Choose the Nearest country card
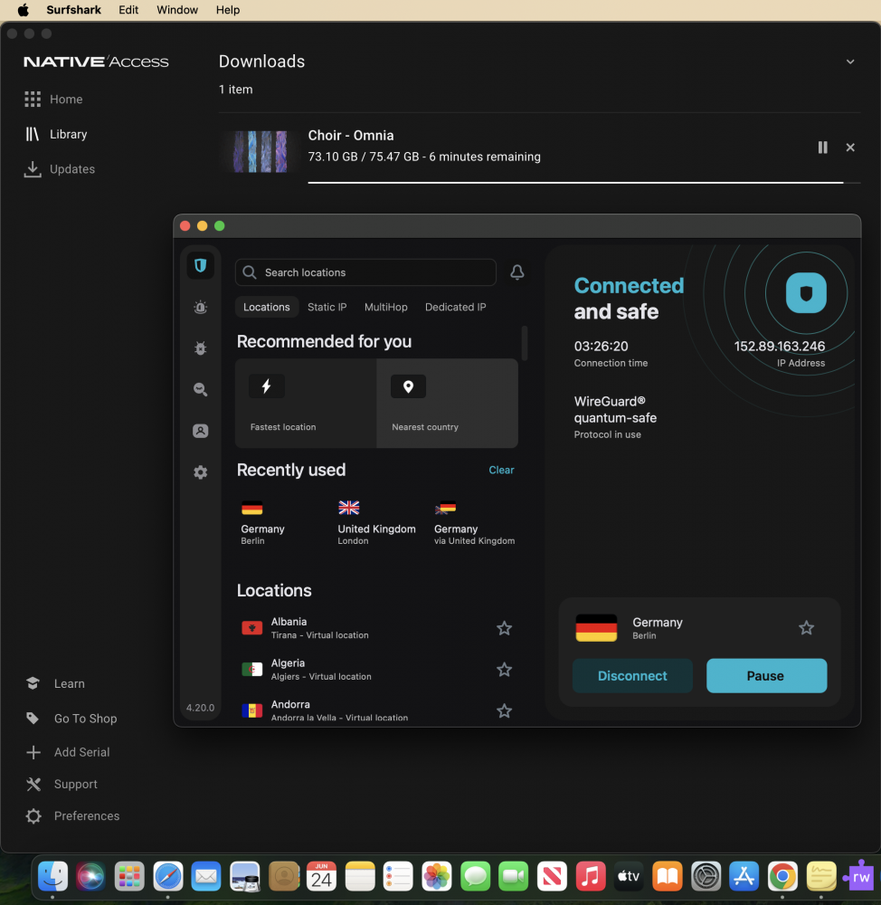The width and height of the screenshot is (881, 905). click(447, 404)
